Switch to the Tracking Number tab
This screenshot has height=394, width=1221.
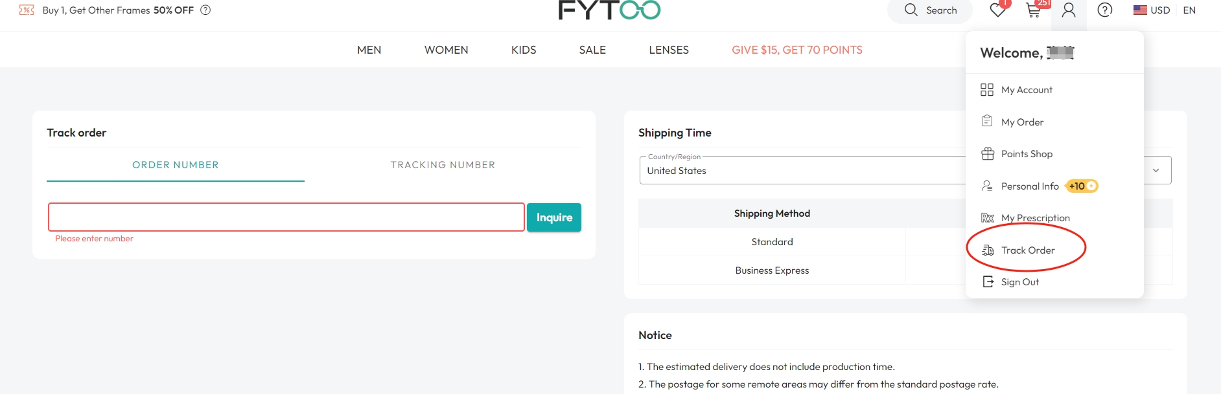click(443, 165)
